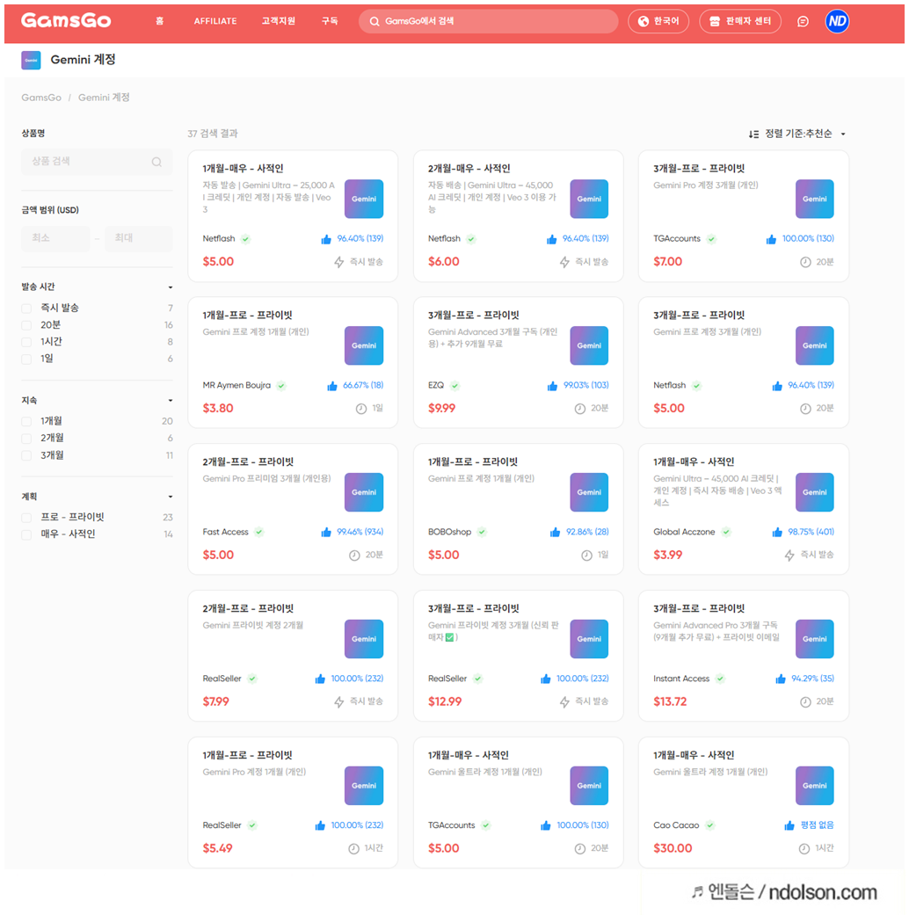The height and width of the screenshot is (915, 909).
Task: Click the thumbs-up icon on MR Aymen Boujra card
Action: [x=332, y=386]
